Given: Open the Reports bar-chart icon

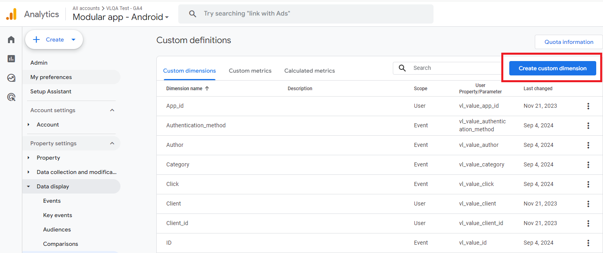Looking at the screenshot, I should pyautogui.click(x=11, y=59).
